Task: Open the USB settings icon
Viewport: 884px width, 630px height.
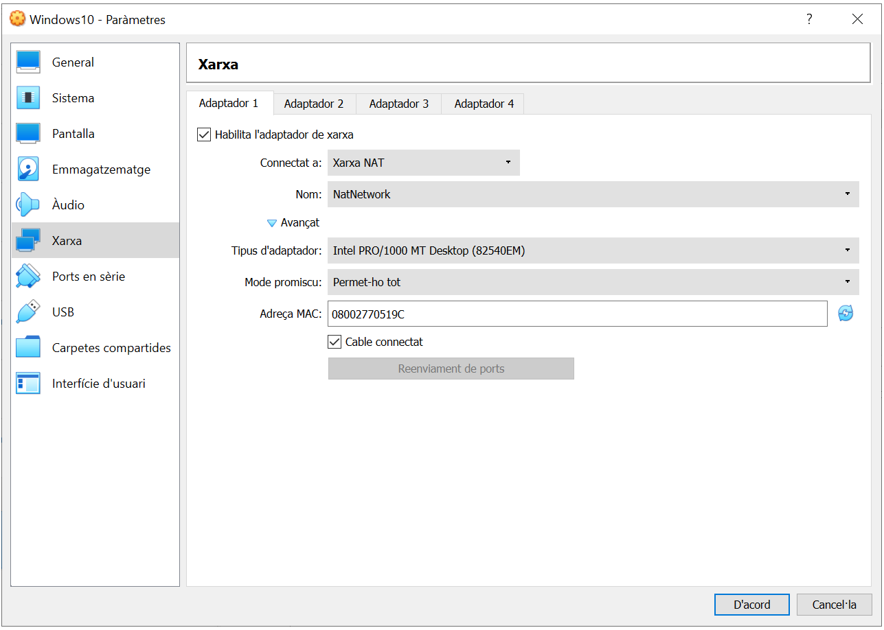Action: coord(28,312)
